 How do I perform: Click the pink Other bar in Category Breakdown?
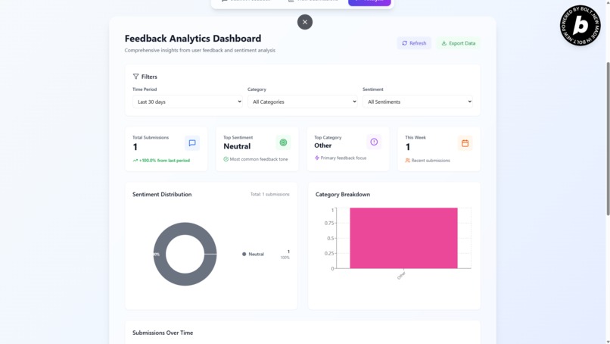pyautogui.click(x=403, y=238)
